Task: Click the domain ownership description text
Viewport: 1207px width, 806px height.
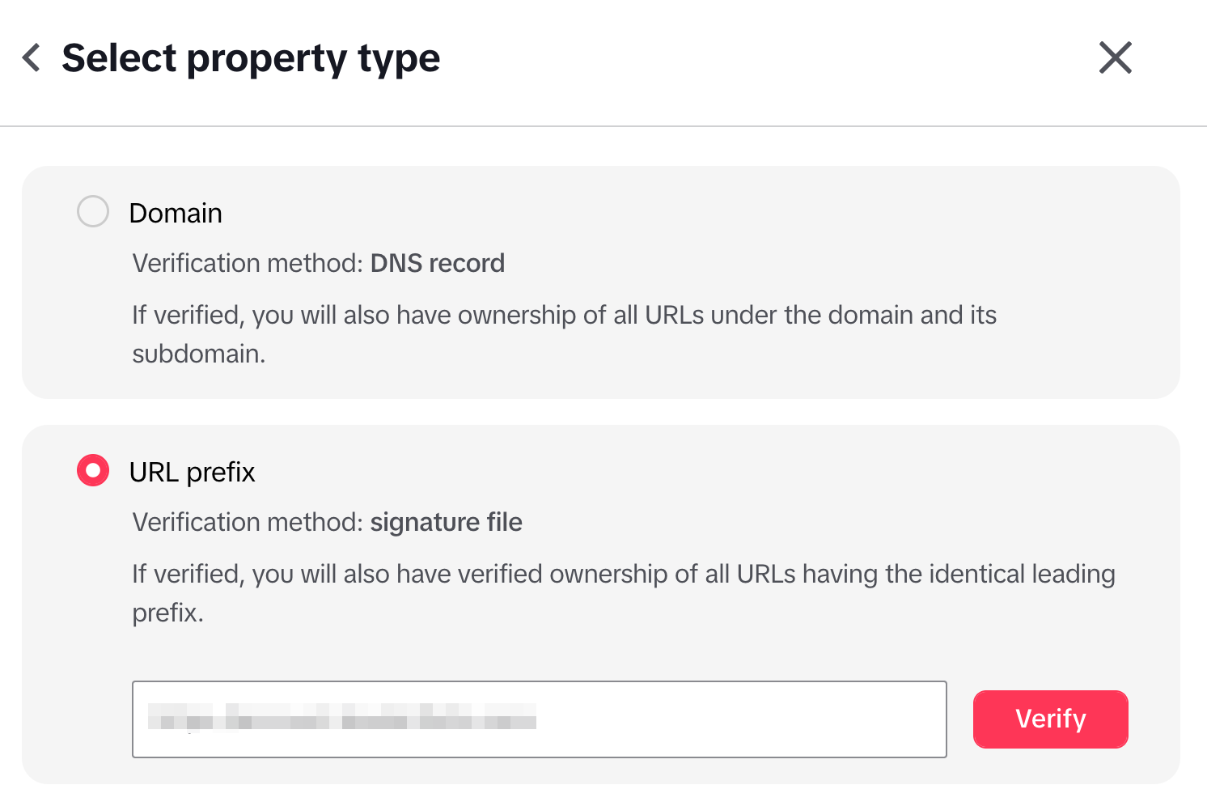Action: click(x=565, y=333)
